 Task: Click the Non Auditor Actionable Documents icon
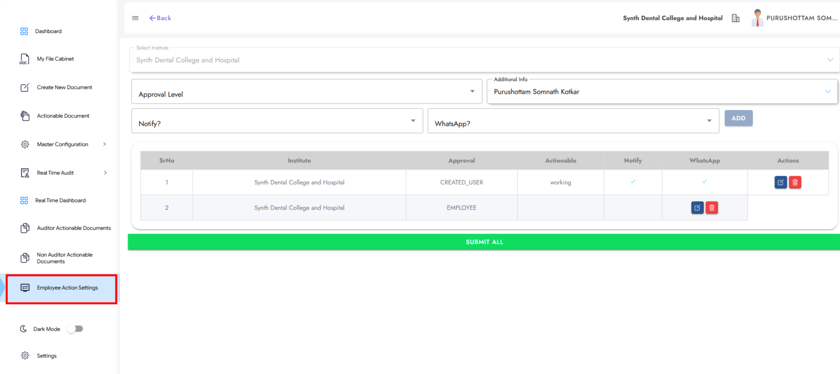tap(25, 258)
